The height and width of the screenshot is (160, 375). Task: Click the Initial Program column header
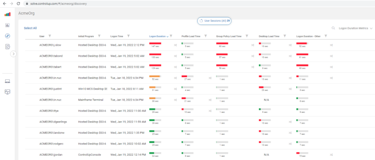tap(86, 36)
